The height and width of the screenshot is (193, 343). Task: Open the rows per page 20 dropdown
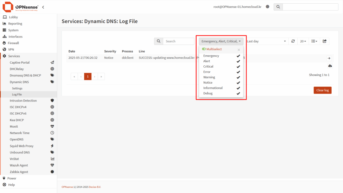(x=302, y=41)
